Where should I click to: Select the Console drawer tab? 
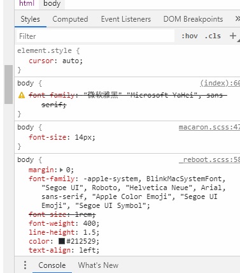(52, 265)
